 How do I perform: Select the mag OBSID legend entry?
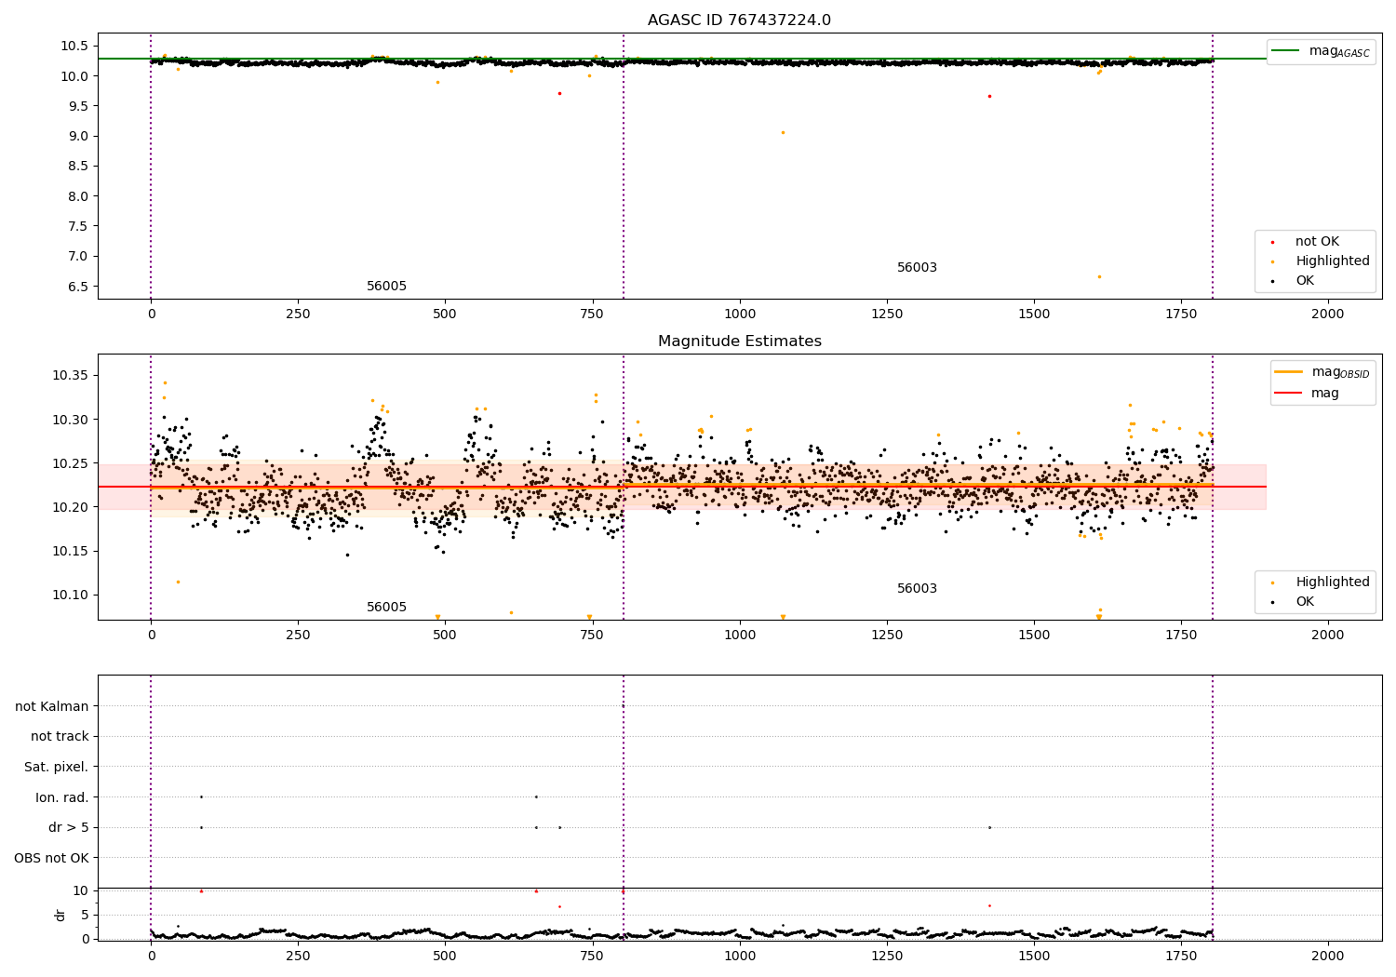[1322, 372]
